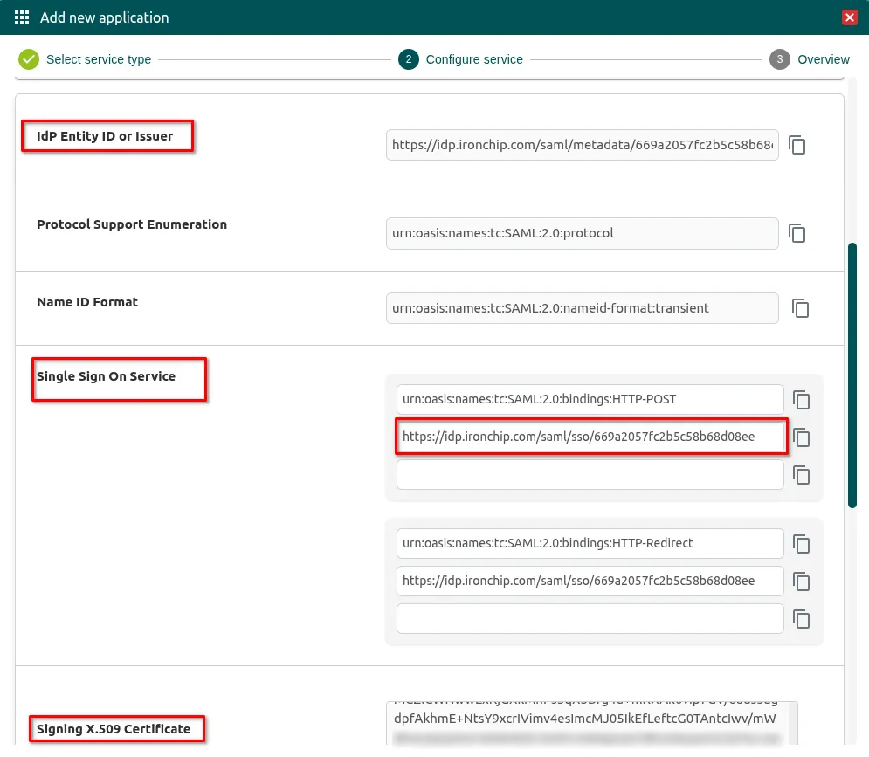Click the bindings:HTTP-Redirect field

[590, 544]
